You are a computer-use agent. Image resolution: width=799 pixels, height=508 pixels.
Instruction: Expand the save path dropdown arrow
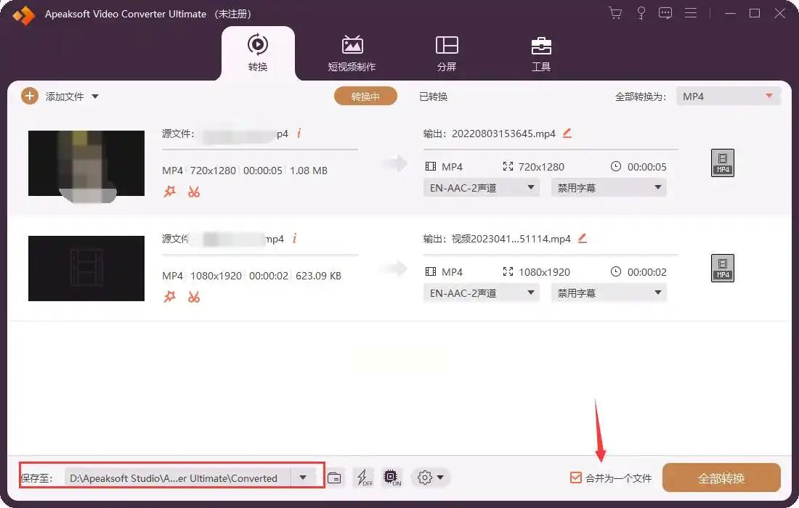pyautogui.click(x=303, y=478)
